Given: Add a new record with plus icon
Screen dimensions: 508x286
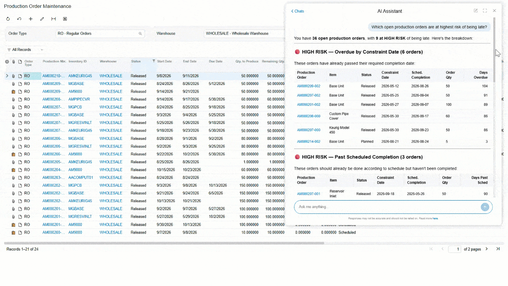Looking at the screenshot, I should pos(31,19).
